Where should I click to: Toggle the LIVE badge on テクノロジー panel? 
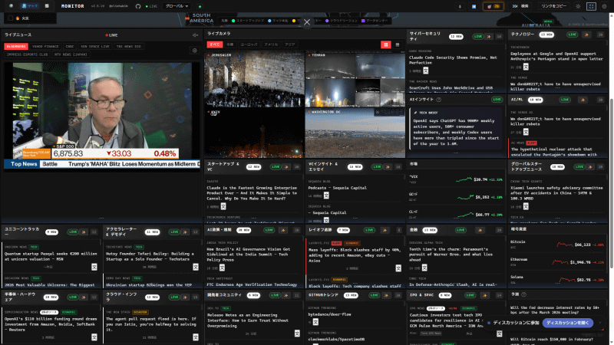[572, 34]
